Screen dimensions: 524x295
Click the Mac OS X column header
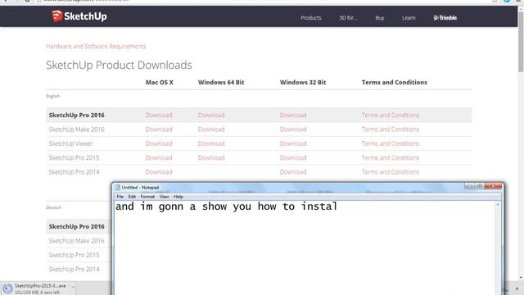coord(160,82)
